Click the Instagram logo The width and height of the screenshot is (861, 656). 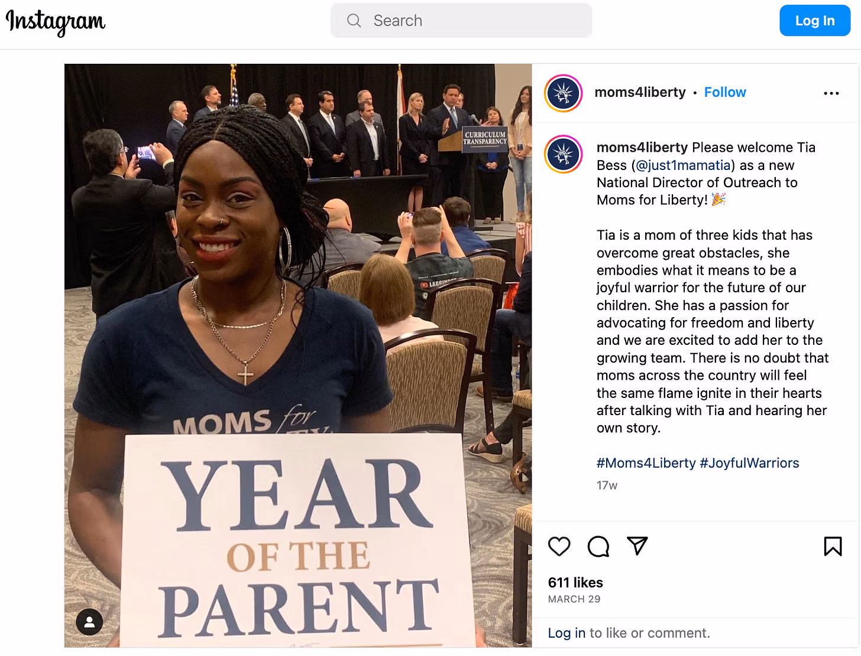[x=56, y=22]
